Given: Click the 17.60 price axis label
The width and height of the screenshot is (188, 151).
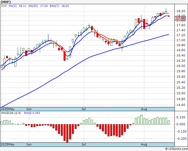Looking at the screenshot, I should point(181,25).
